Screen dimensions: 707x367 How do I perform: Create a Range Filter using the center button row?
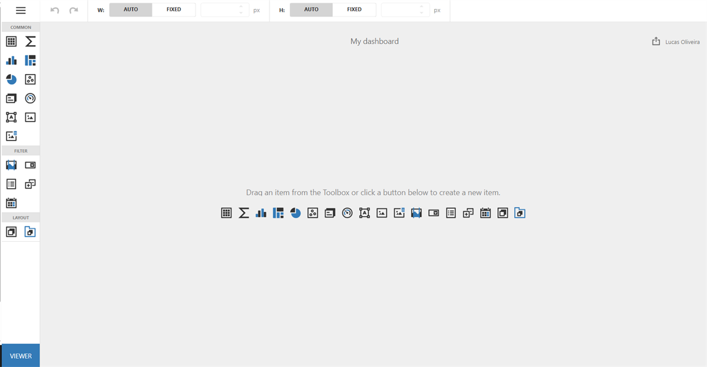point(417,213)
